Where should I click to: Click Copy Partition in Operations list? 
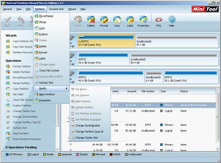[x=18, y=89]
